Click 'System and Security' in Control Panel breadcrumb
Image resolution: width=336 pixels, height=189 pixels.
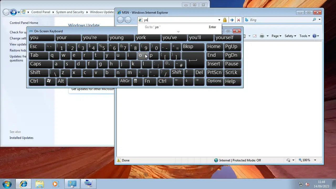pos(70,12)
